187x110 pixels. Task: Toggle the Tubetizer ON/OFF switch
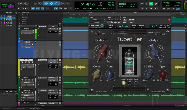(x=100, y=34)
